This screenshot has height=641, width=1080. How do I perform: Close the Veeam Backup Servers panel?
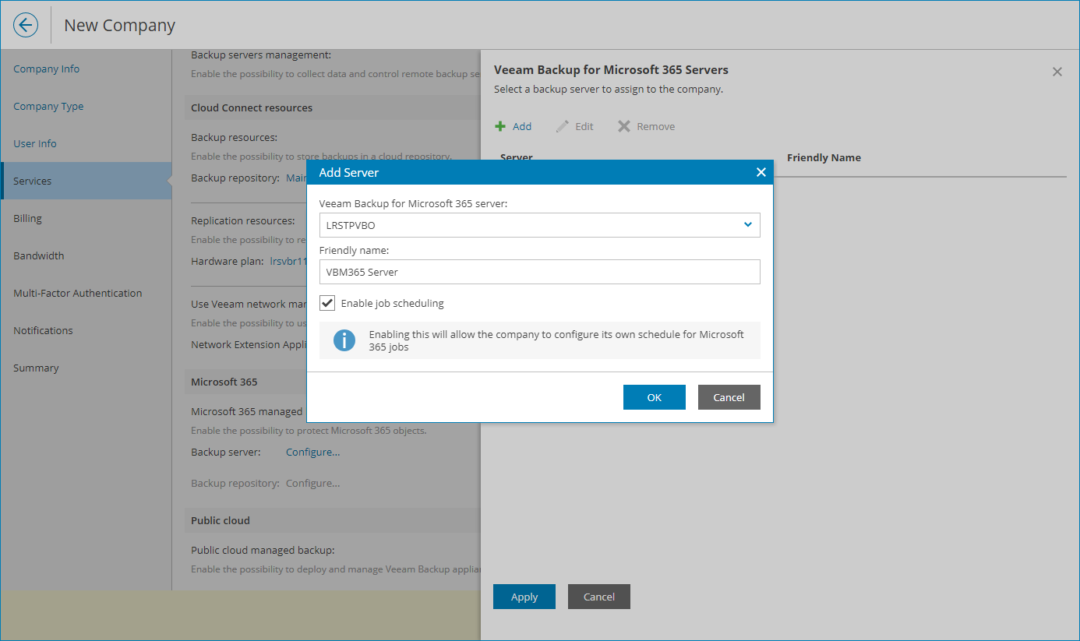[x=1057, y=72]
